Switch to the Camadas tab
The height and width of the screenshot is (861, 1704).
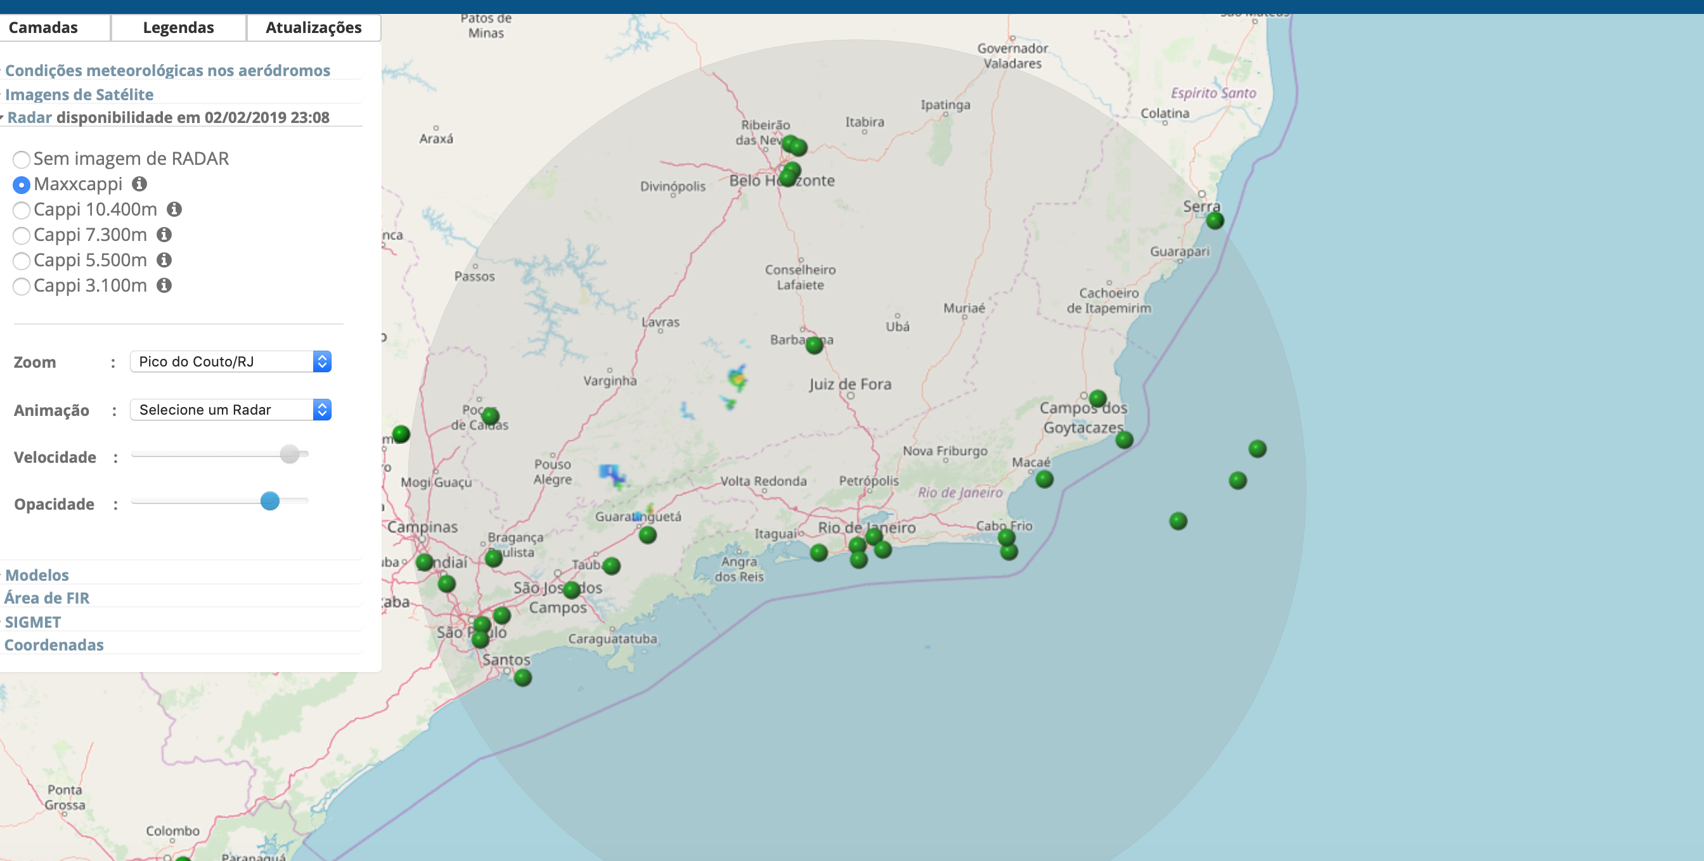[43, 28]
